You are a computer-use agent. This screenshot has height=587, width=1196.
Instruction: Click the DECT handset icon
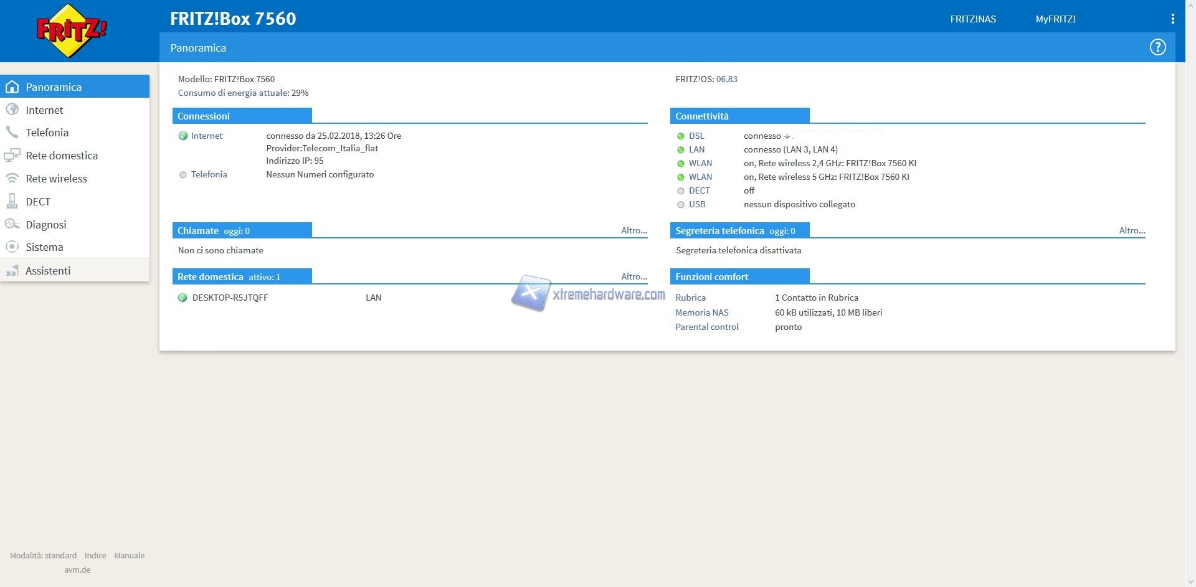[12, 202]
